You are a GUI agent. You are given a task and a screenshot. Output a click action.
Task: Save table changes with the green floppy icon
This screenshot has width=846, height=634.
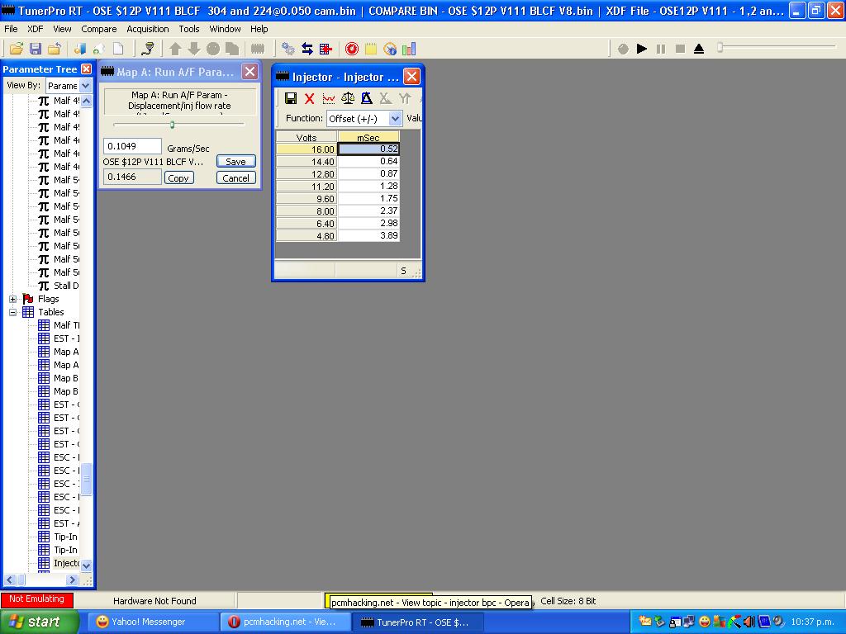coord(291,98)
